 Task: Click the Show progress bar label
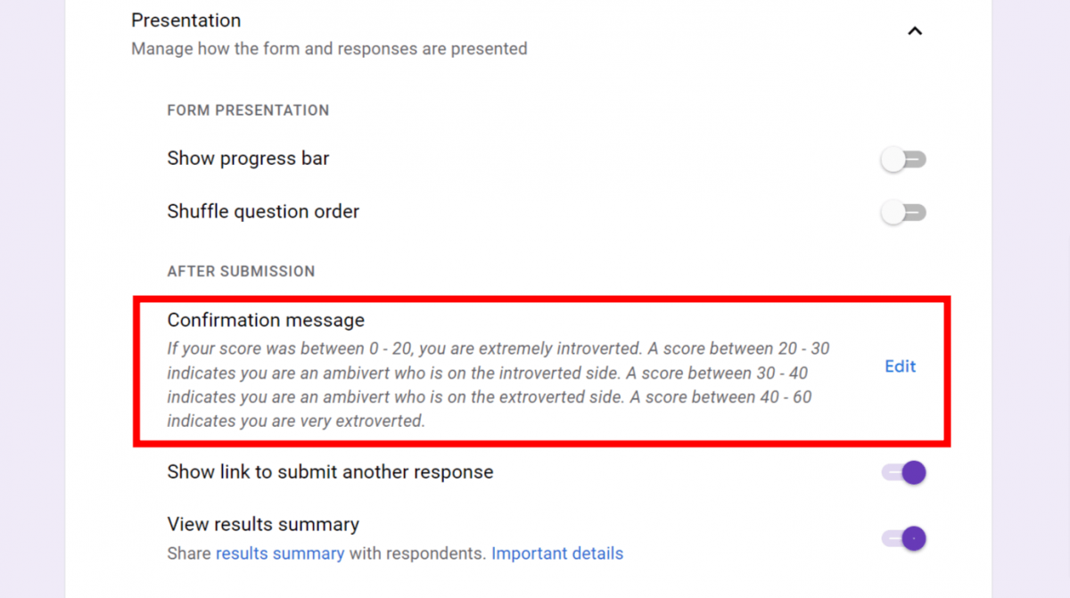[248, 158]
